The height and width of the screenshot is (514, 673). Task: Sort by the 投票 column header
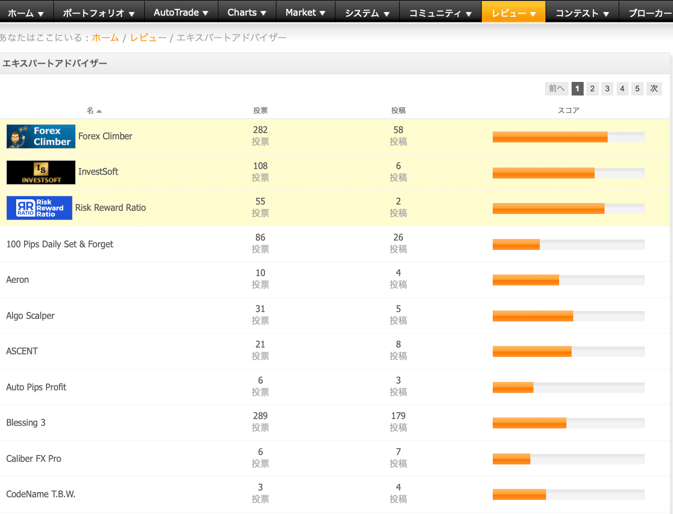[260, 111]
